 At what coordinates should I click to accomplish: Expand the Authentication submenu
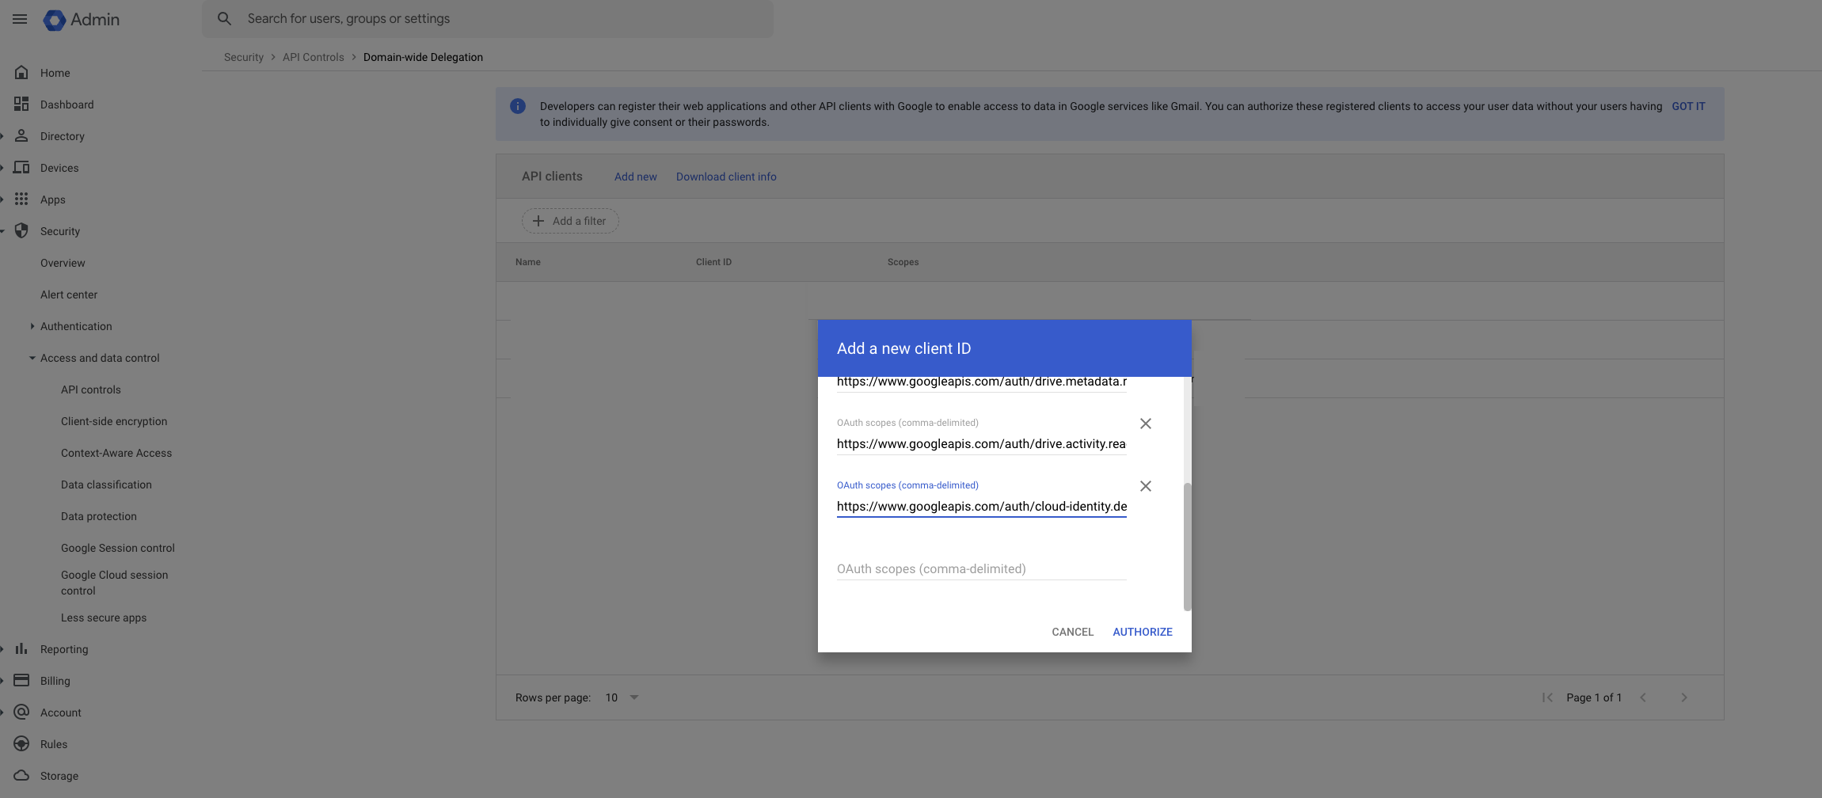pyautogui.click(x=32, y=326)
